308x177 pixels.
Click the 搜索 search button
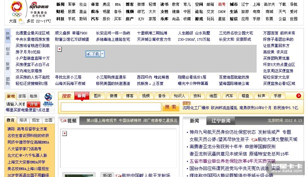(x=171, y=107)
